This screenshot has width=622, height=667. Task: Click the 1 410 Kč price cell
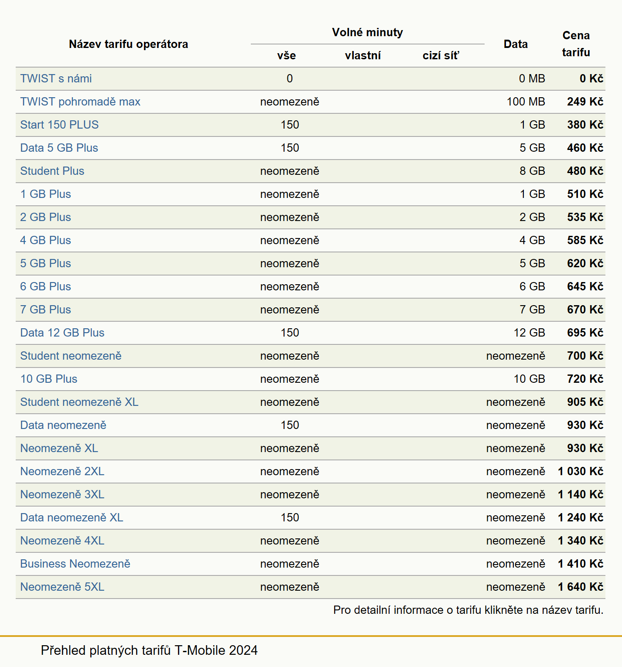[581, 564]
